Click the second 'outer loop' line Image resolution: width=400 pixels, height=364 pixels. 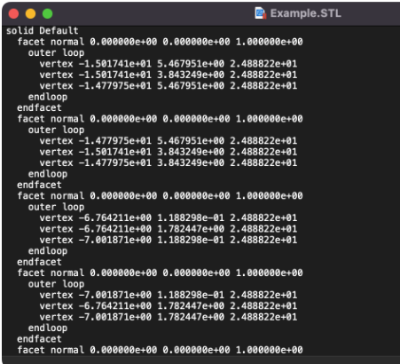point(56,130)
